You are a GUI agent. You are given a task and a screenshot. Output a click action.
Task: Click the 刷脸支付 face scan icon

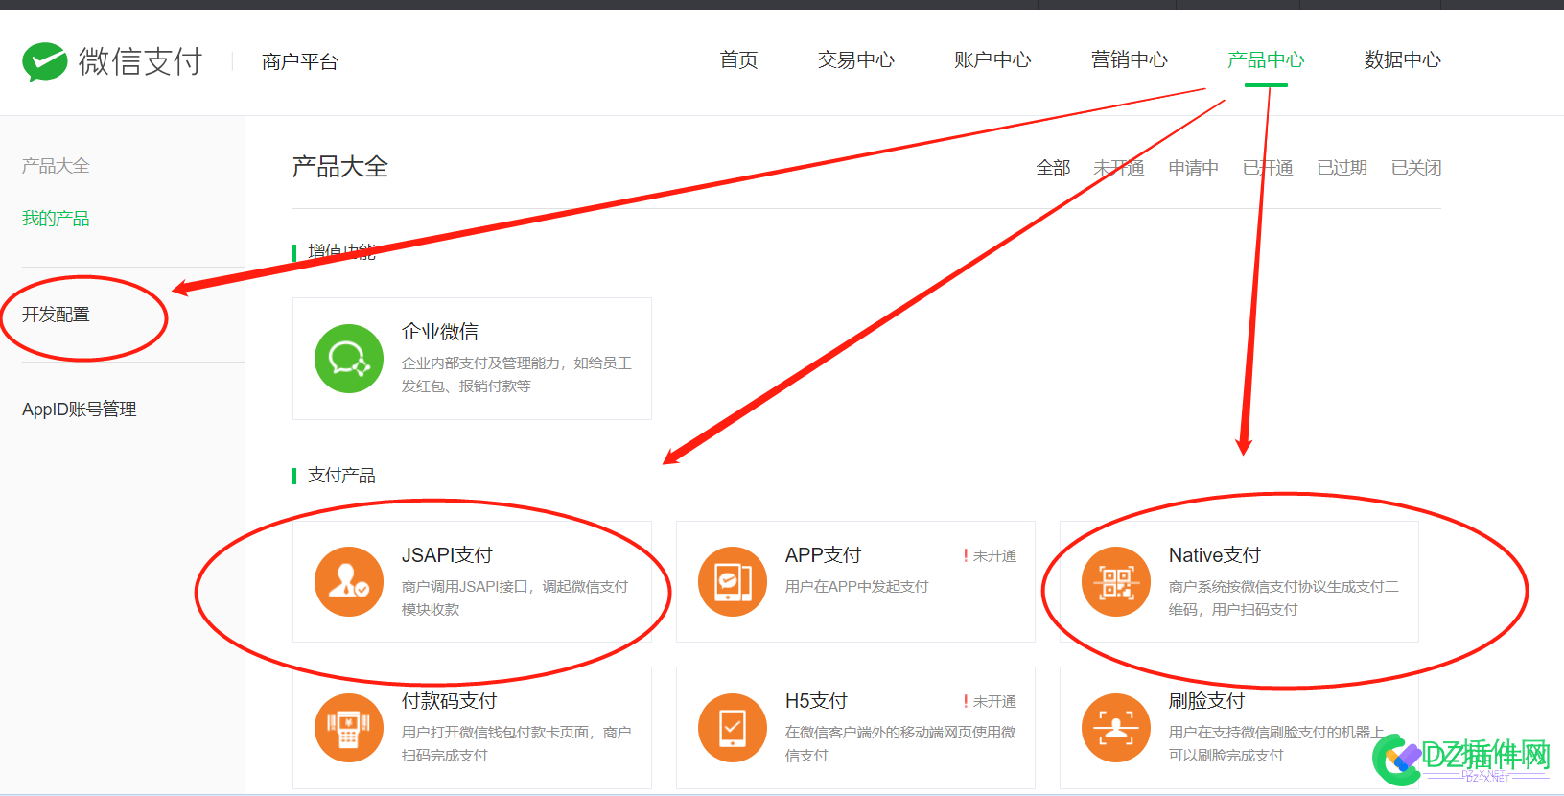(1116, 728)
